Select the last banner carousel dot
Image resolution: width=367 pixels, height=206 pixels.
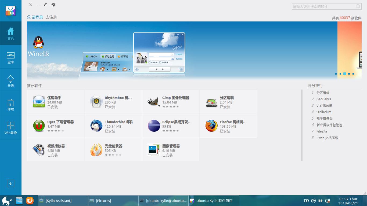pyautogui.click(x=353, y=74)
